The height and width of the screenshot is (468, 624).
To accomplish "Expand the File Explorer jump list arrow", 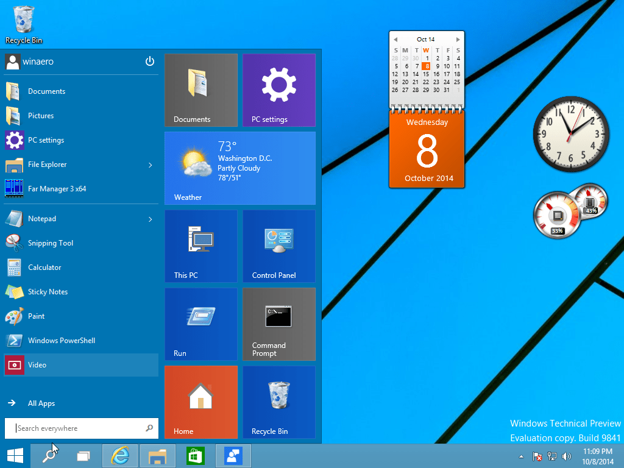I will [x=151, y=165].
